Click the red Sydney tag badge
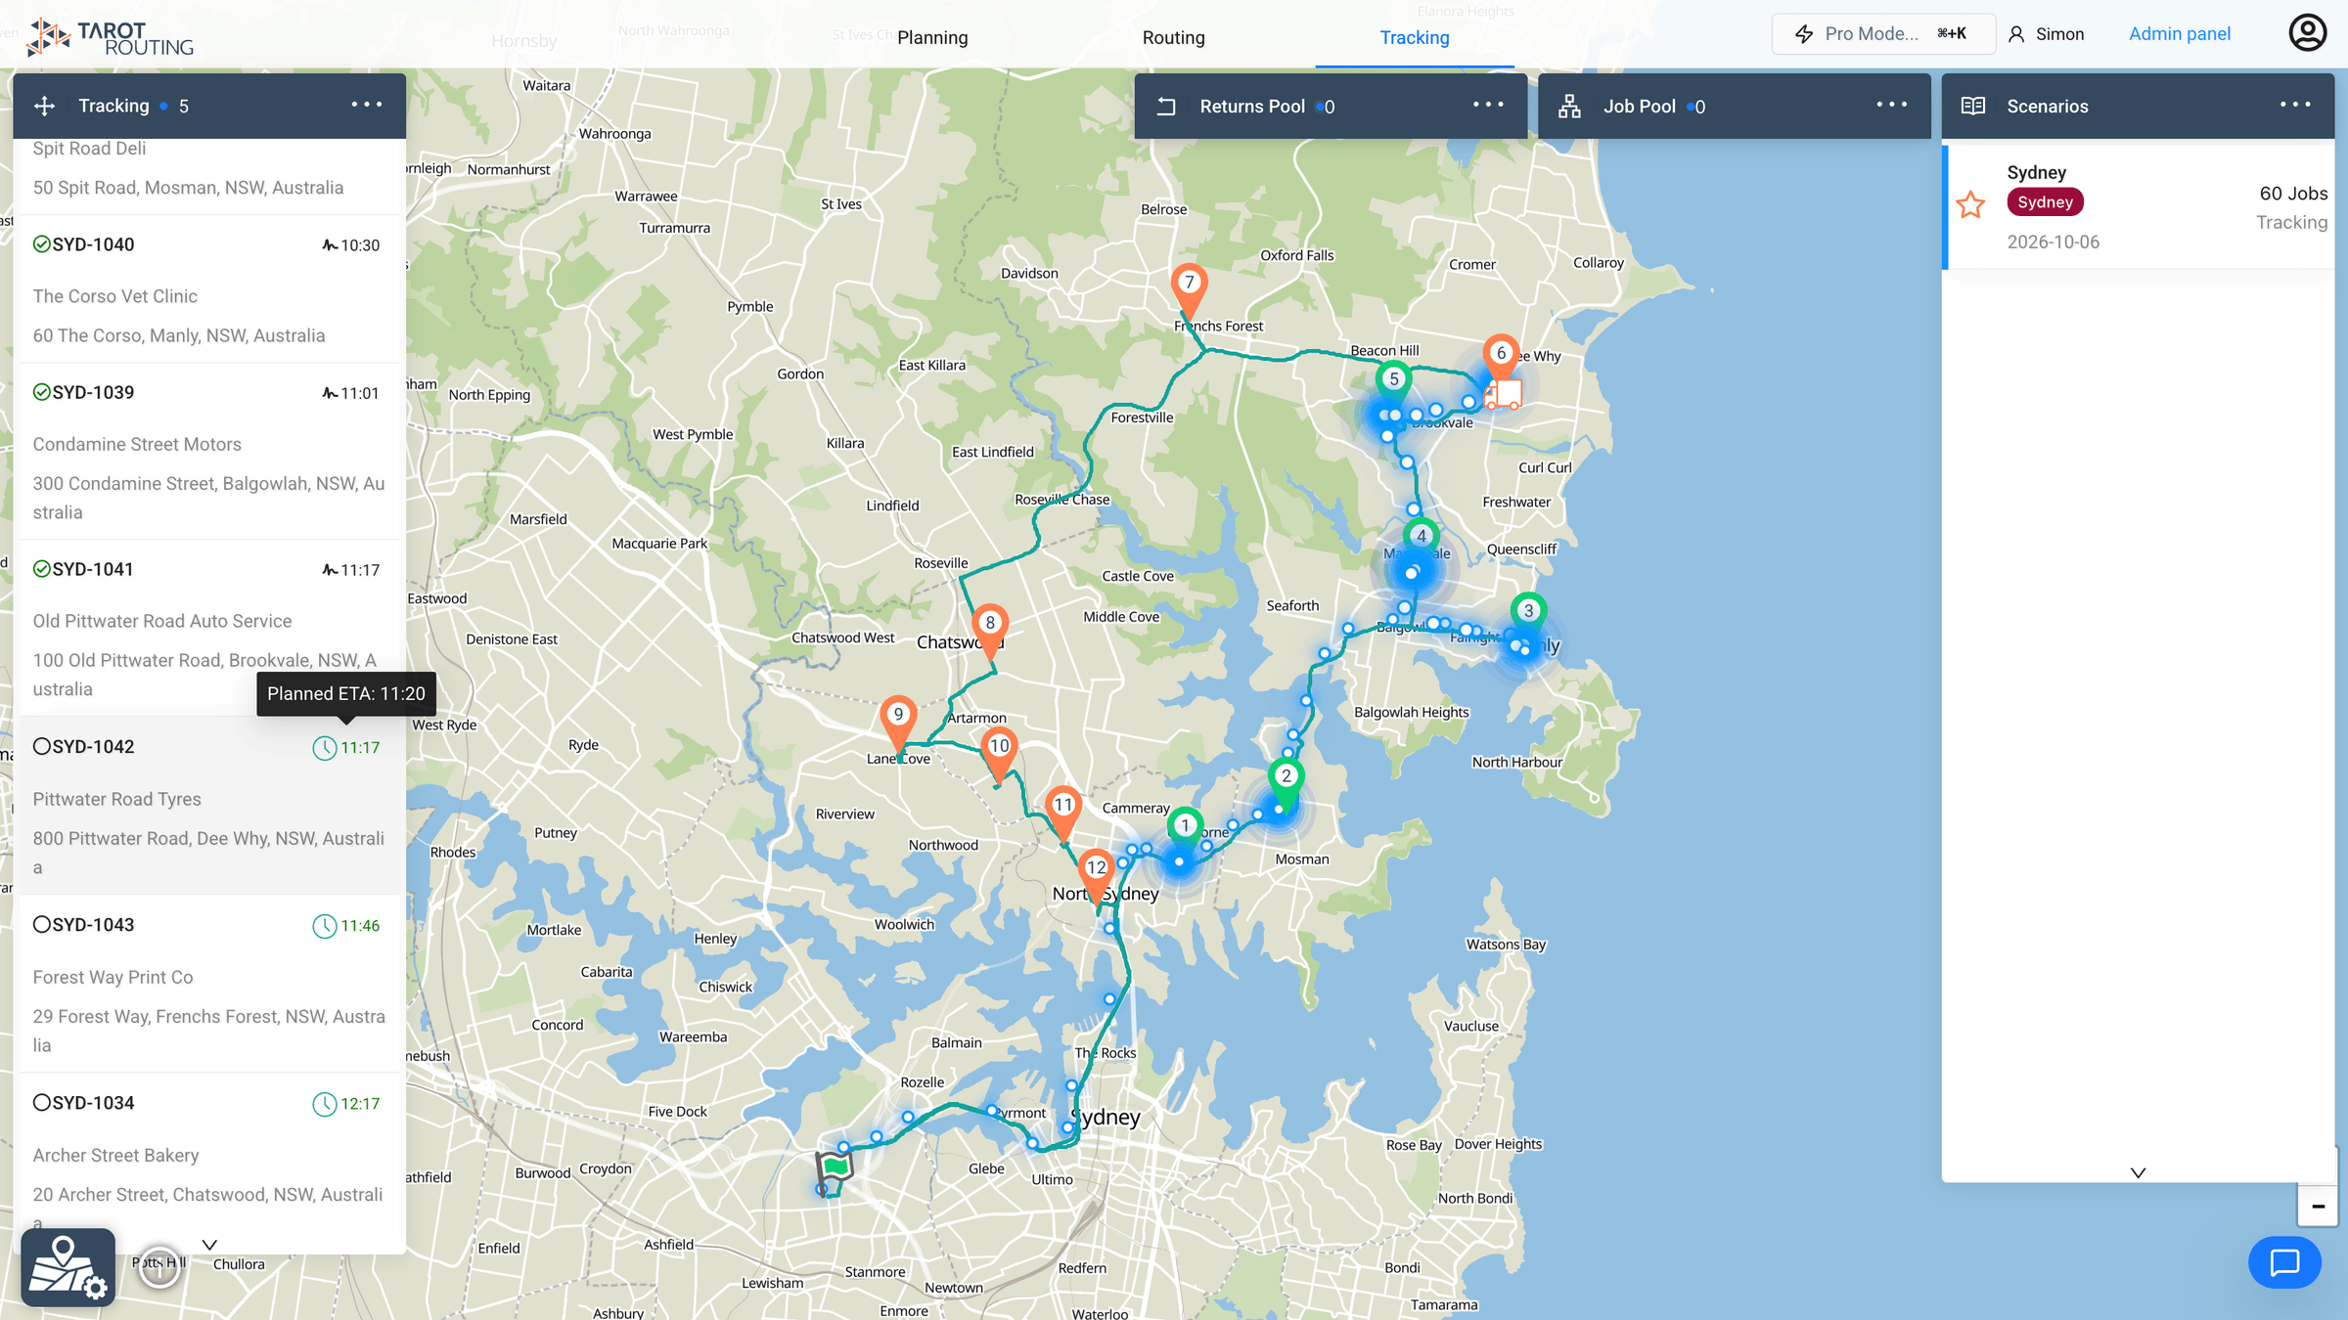The width and height of the screenshot is (2348, 1320). [2045, 202]
